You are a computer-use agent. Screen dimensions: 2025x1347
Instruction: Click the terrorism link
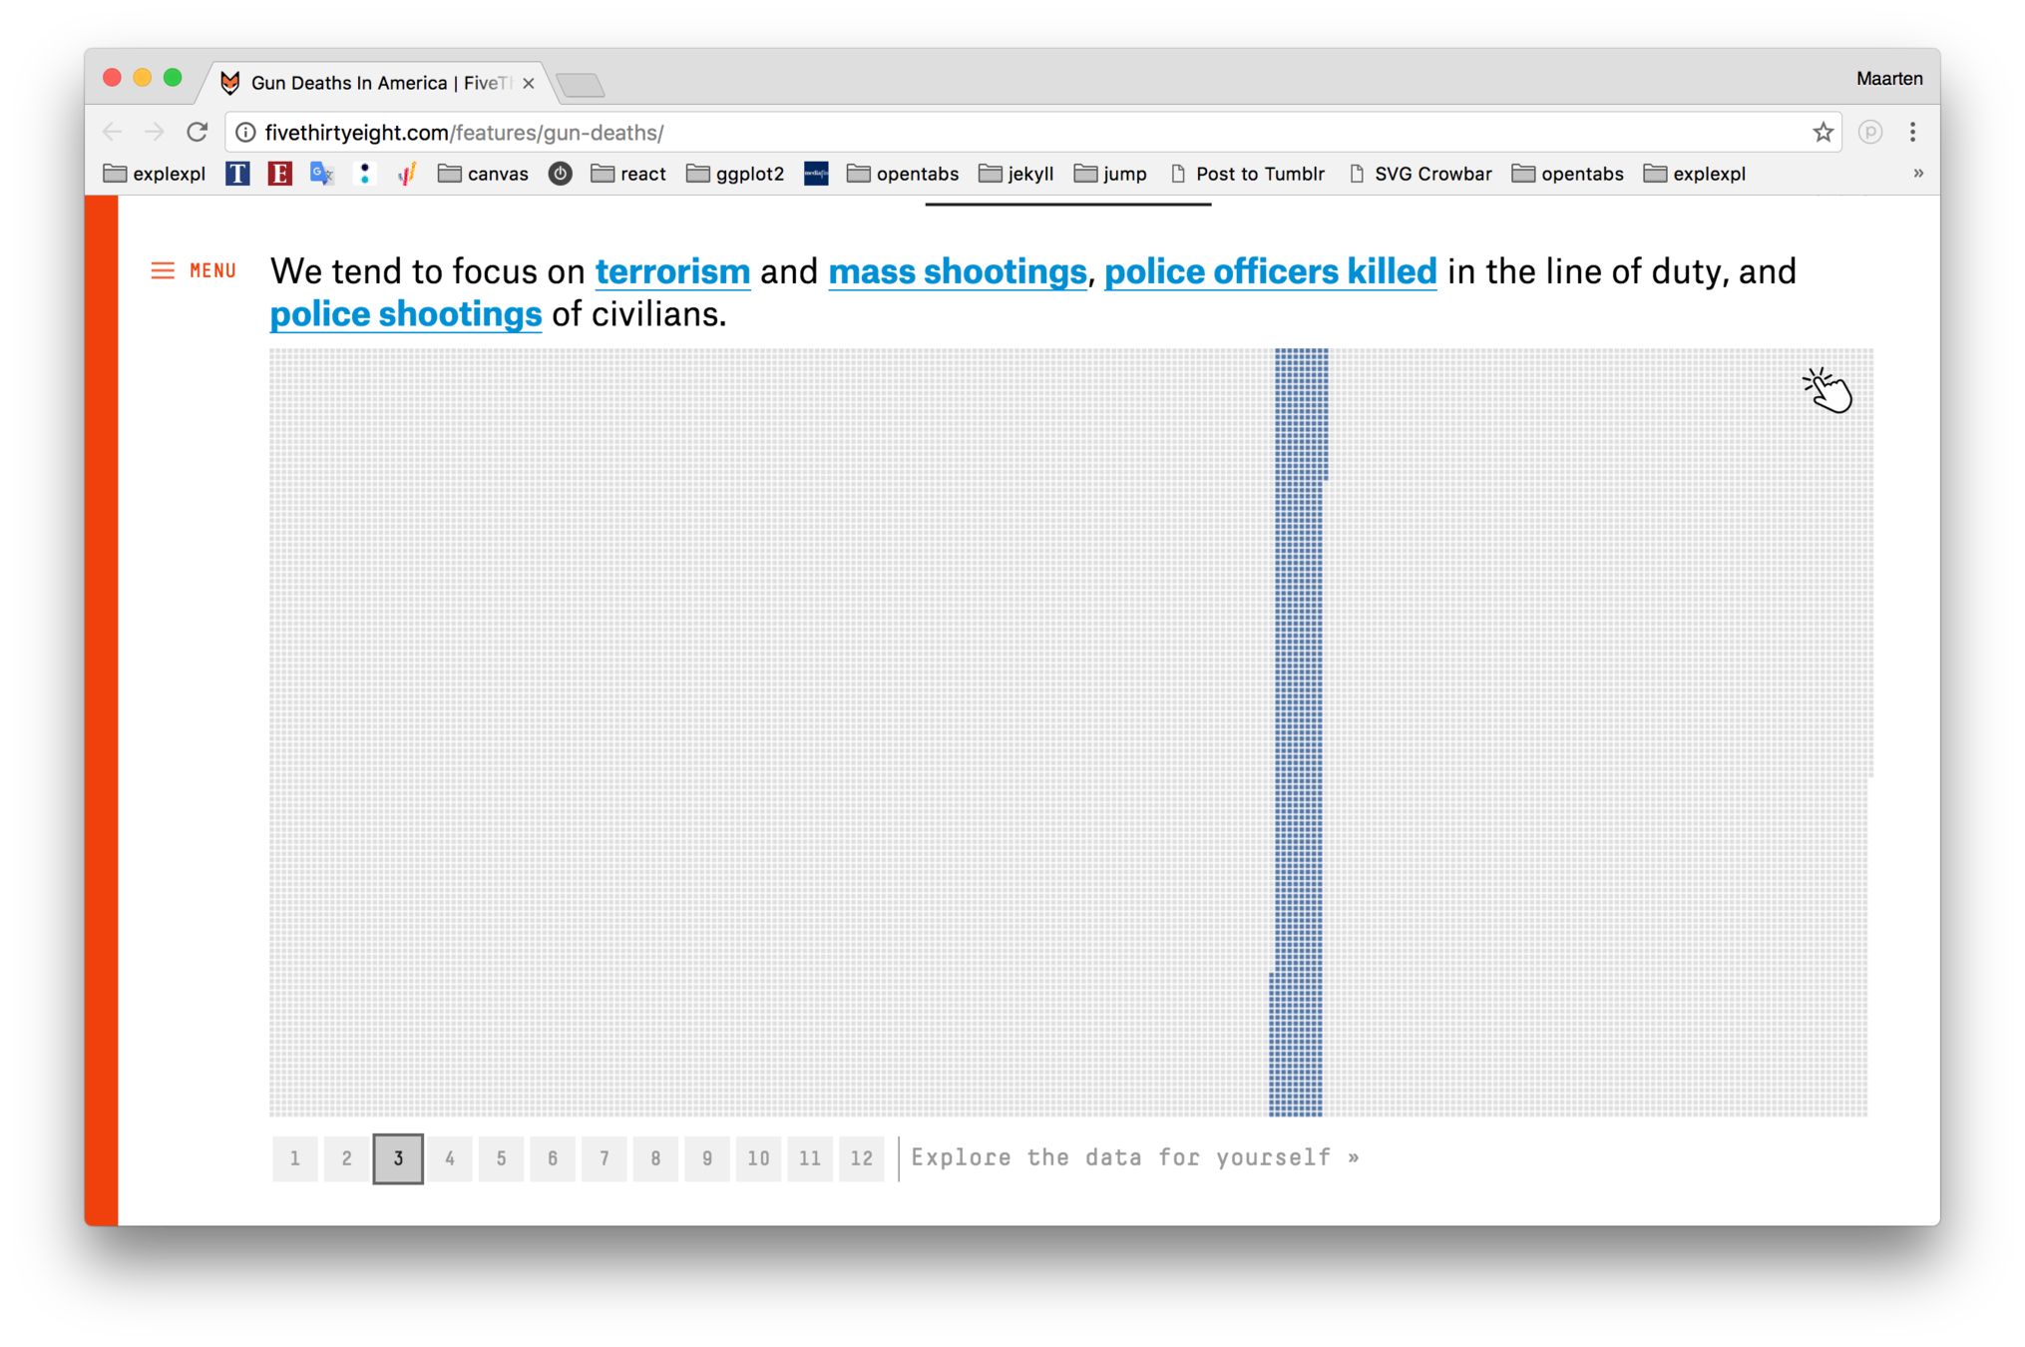pyautogui.click(x=672, y=271)
